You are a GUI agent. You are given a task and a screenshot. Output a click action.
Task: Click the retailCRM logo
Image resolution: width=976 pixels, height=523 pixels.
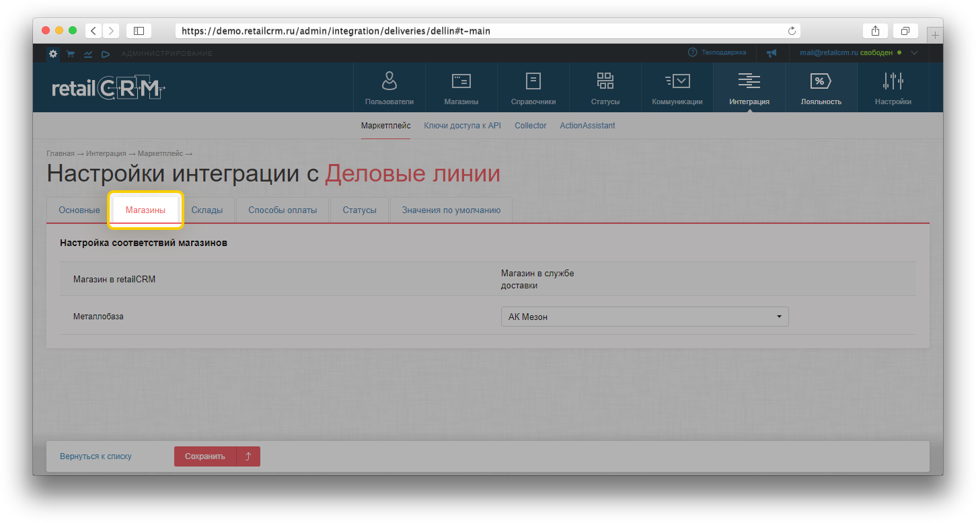pyautogui.click(x=108, y=88)
